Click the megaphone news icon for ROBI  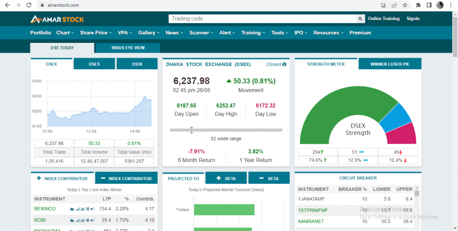tap(93, 220)
